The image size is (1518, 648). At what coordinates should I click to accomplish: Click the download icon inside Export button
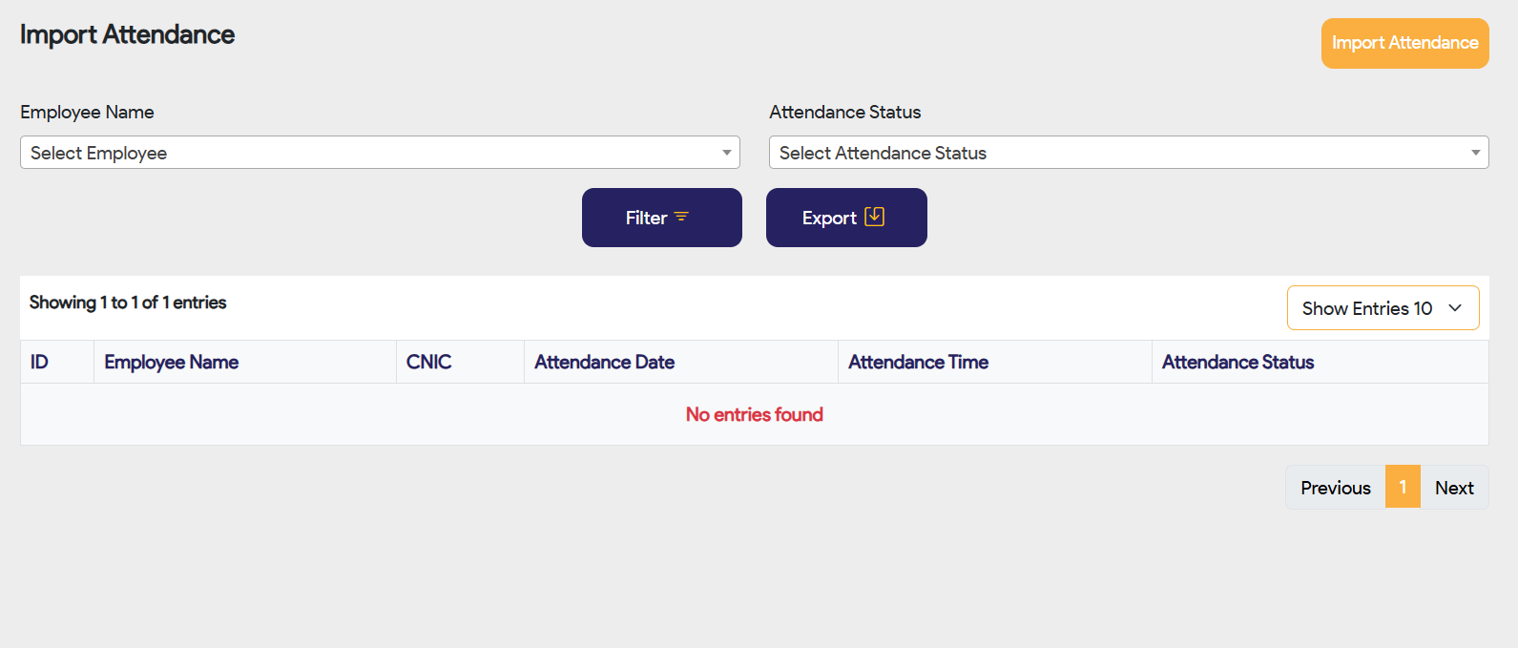tap(874, 217)
